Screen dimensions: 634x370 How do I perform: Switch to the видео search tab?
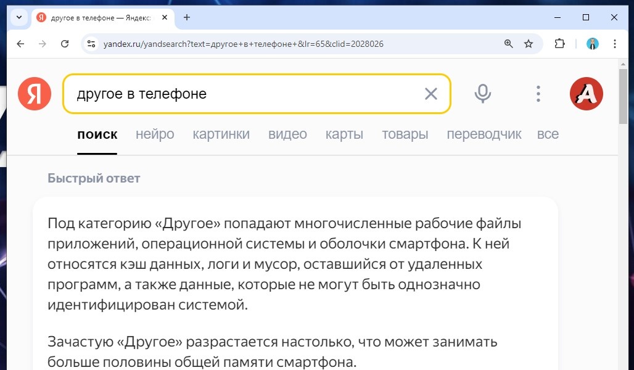pos(287,134)
